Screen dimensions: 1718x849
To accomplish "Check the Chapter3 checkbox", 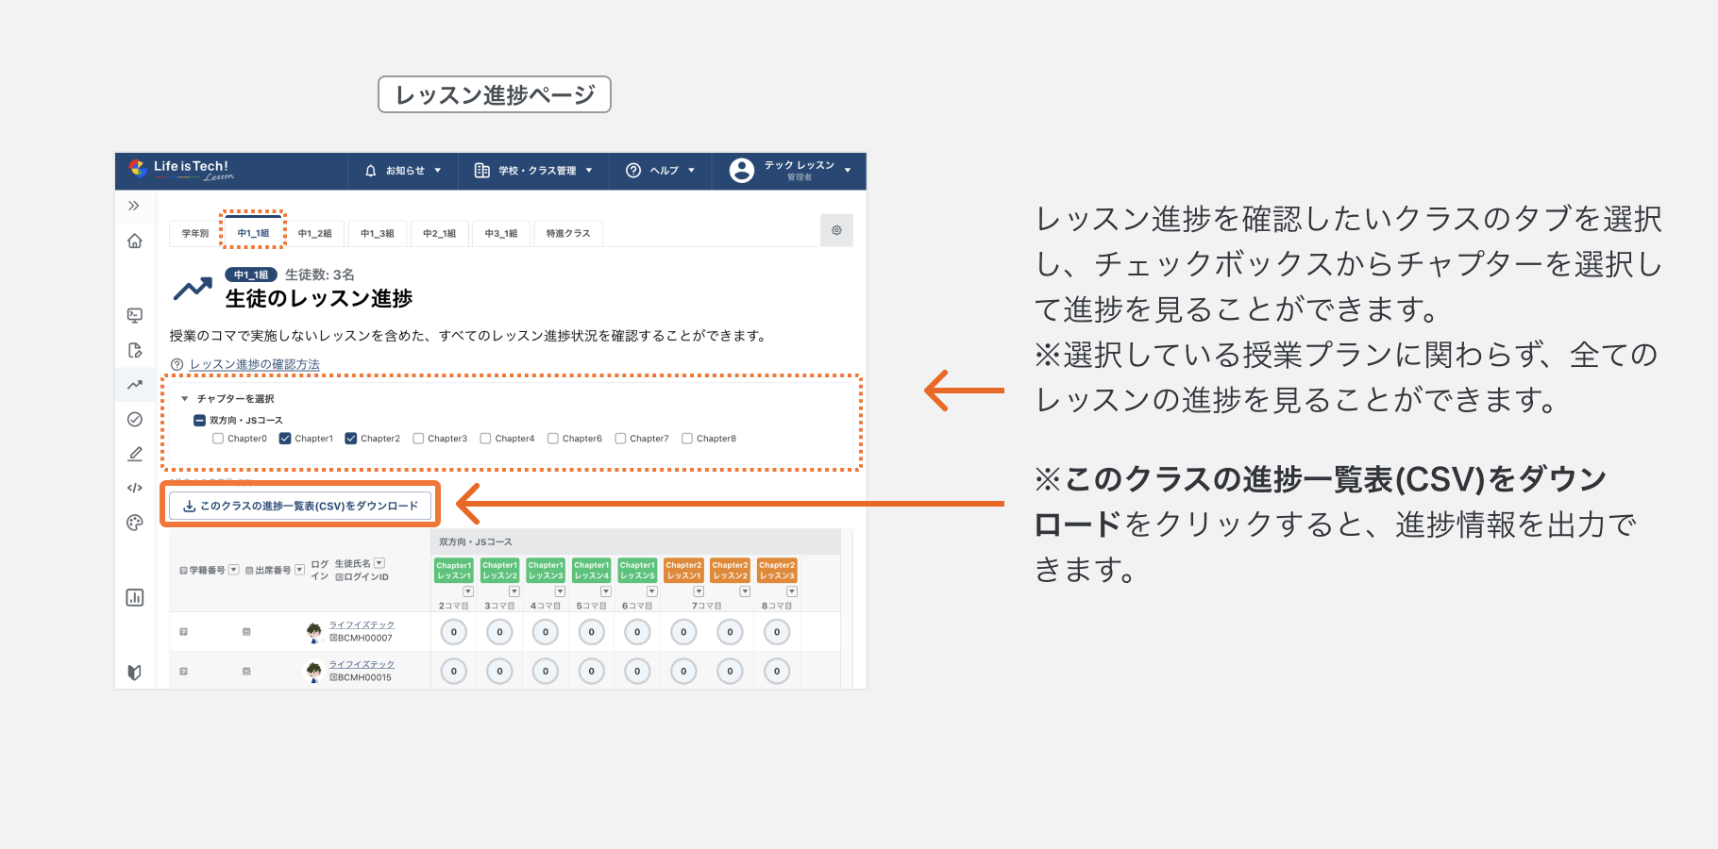I will coord(419,438).
